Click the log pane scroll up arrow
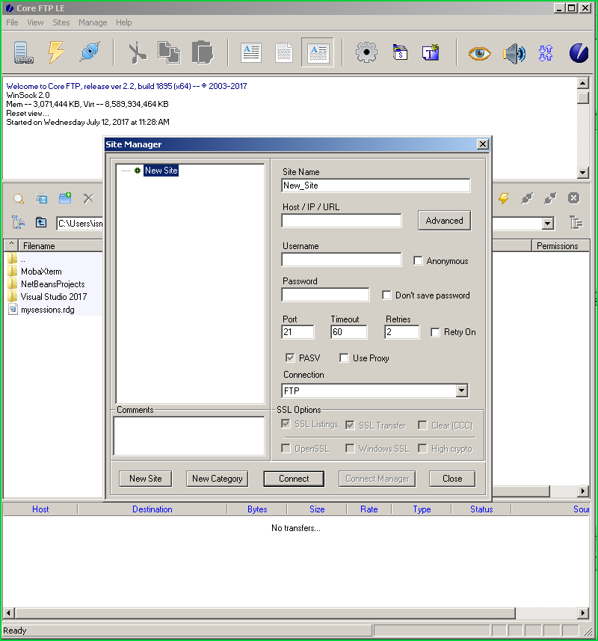Screen dimensions: 598x641 click(x=582, y=83)
